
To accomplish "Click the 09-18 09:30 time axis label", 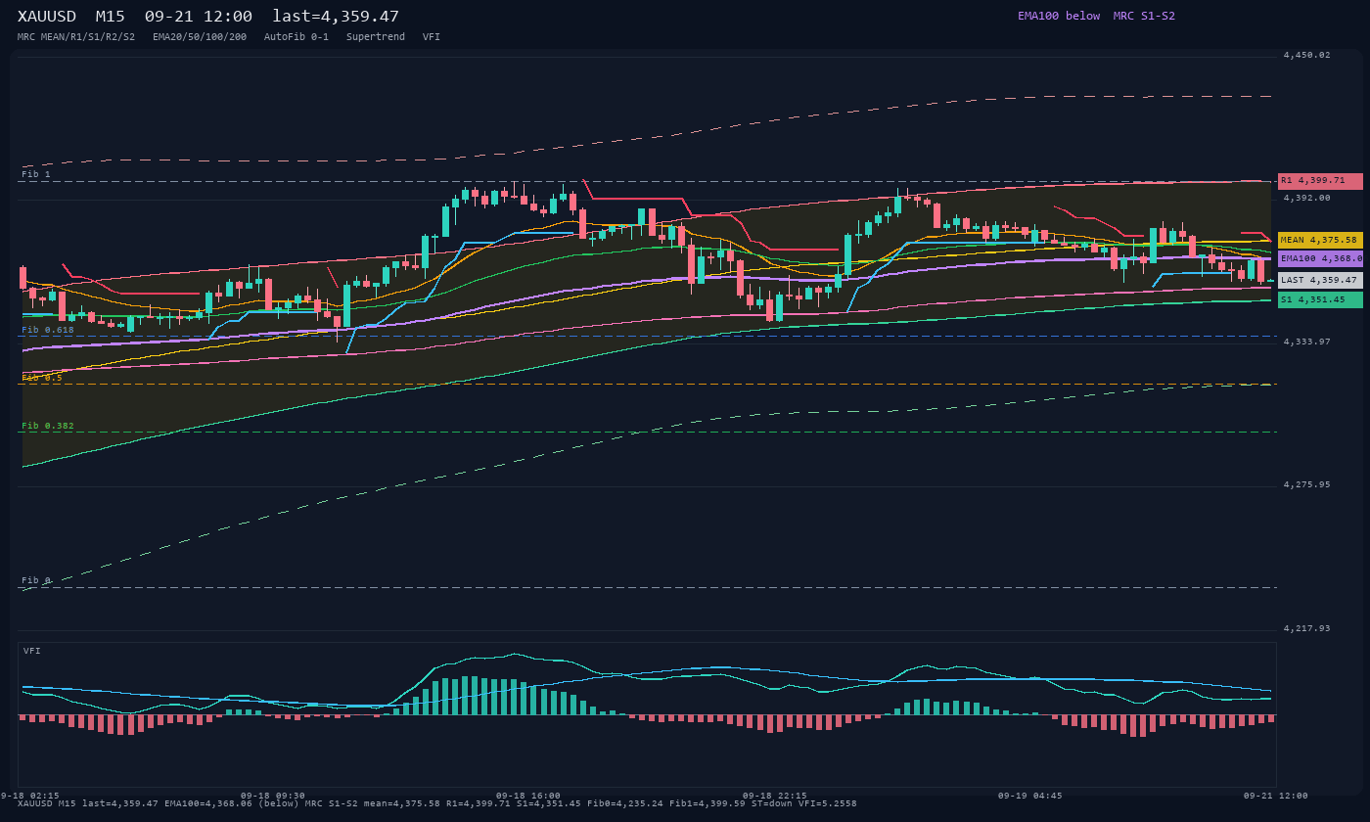I will (273, 796).
